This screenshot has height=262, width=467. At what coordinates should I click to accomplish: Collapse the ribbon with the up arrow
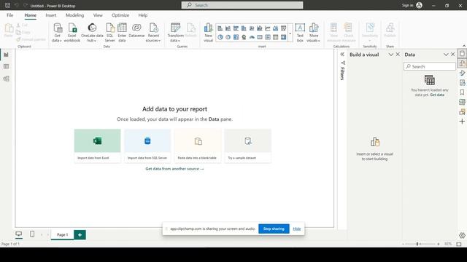tap(464, 46)
